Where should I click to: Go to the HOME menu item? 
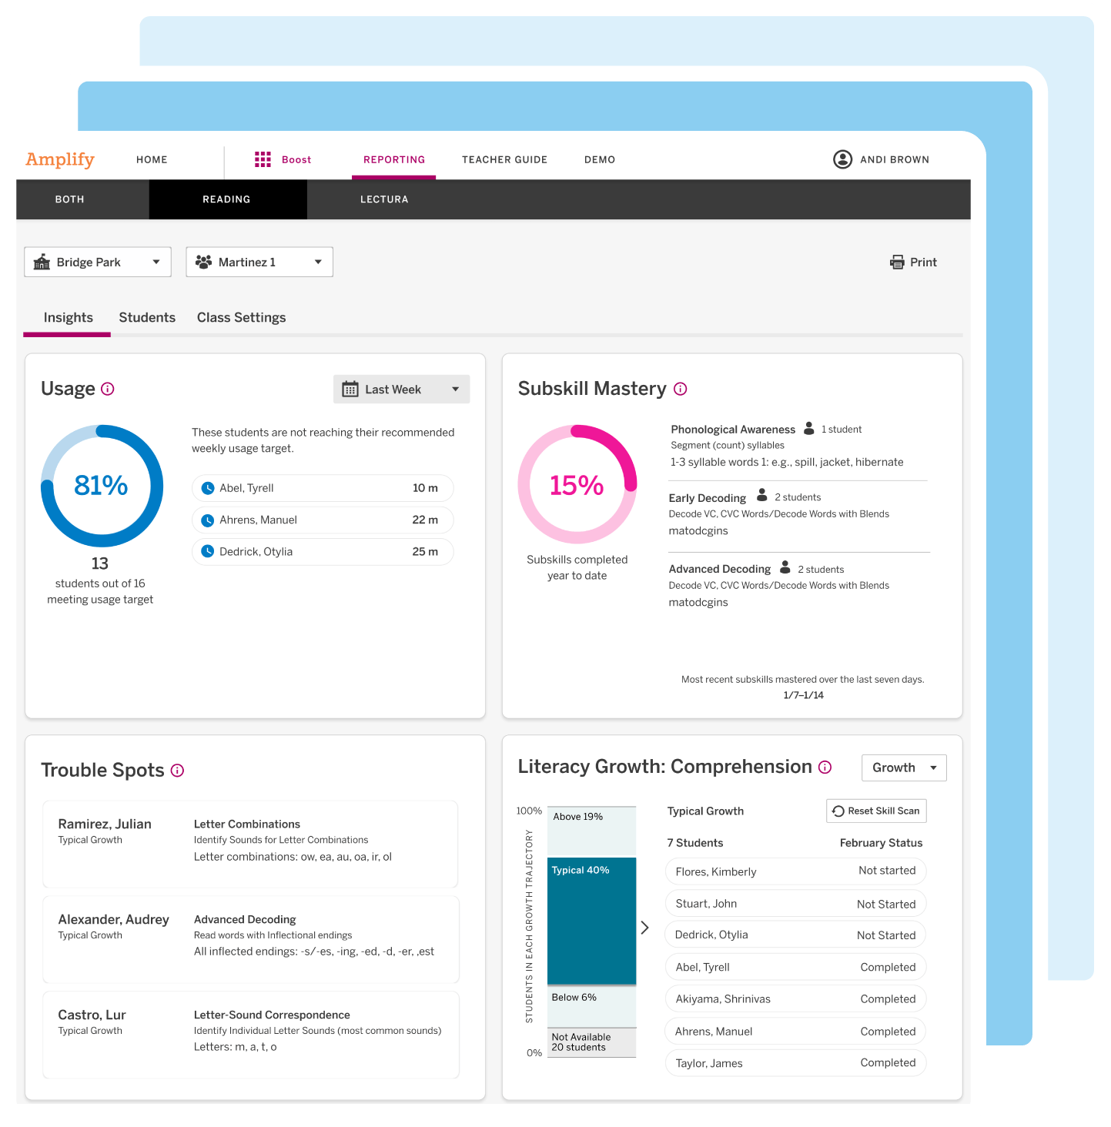152,160
